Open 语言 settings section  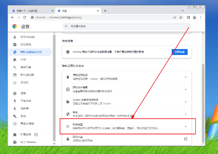click(30, 93)
